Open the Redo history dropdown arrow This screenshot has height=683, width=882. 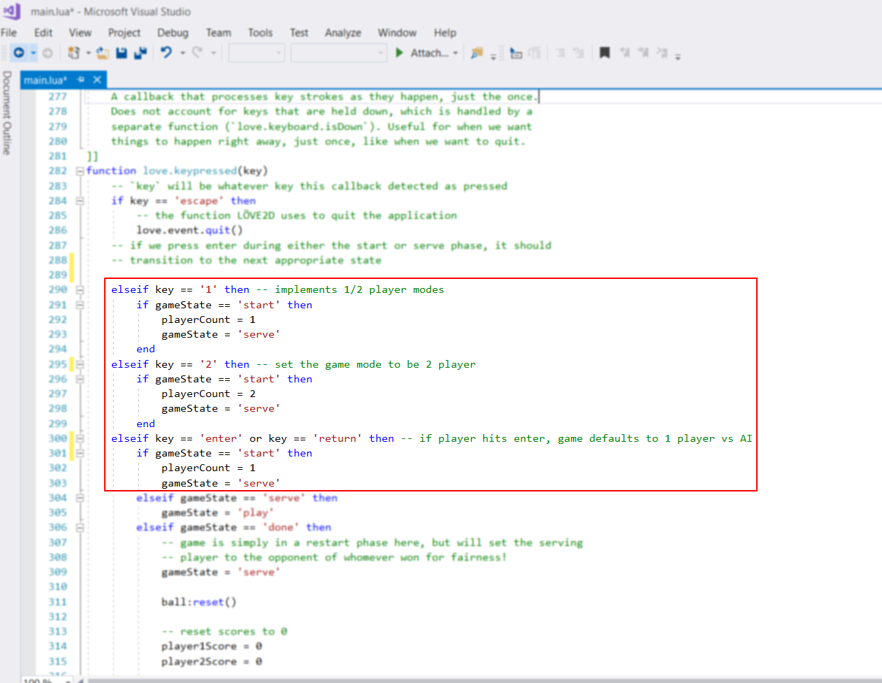pos(213,52)
